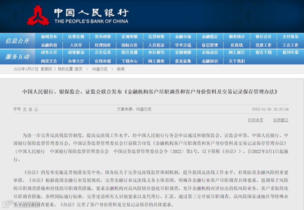The width and height of the screenshot is (304, 210).
Task: Go to 金融知识 section
Action: [x=210, y=61]
